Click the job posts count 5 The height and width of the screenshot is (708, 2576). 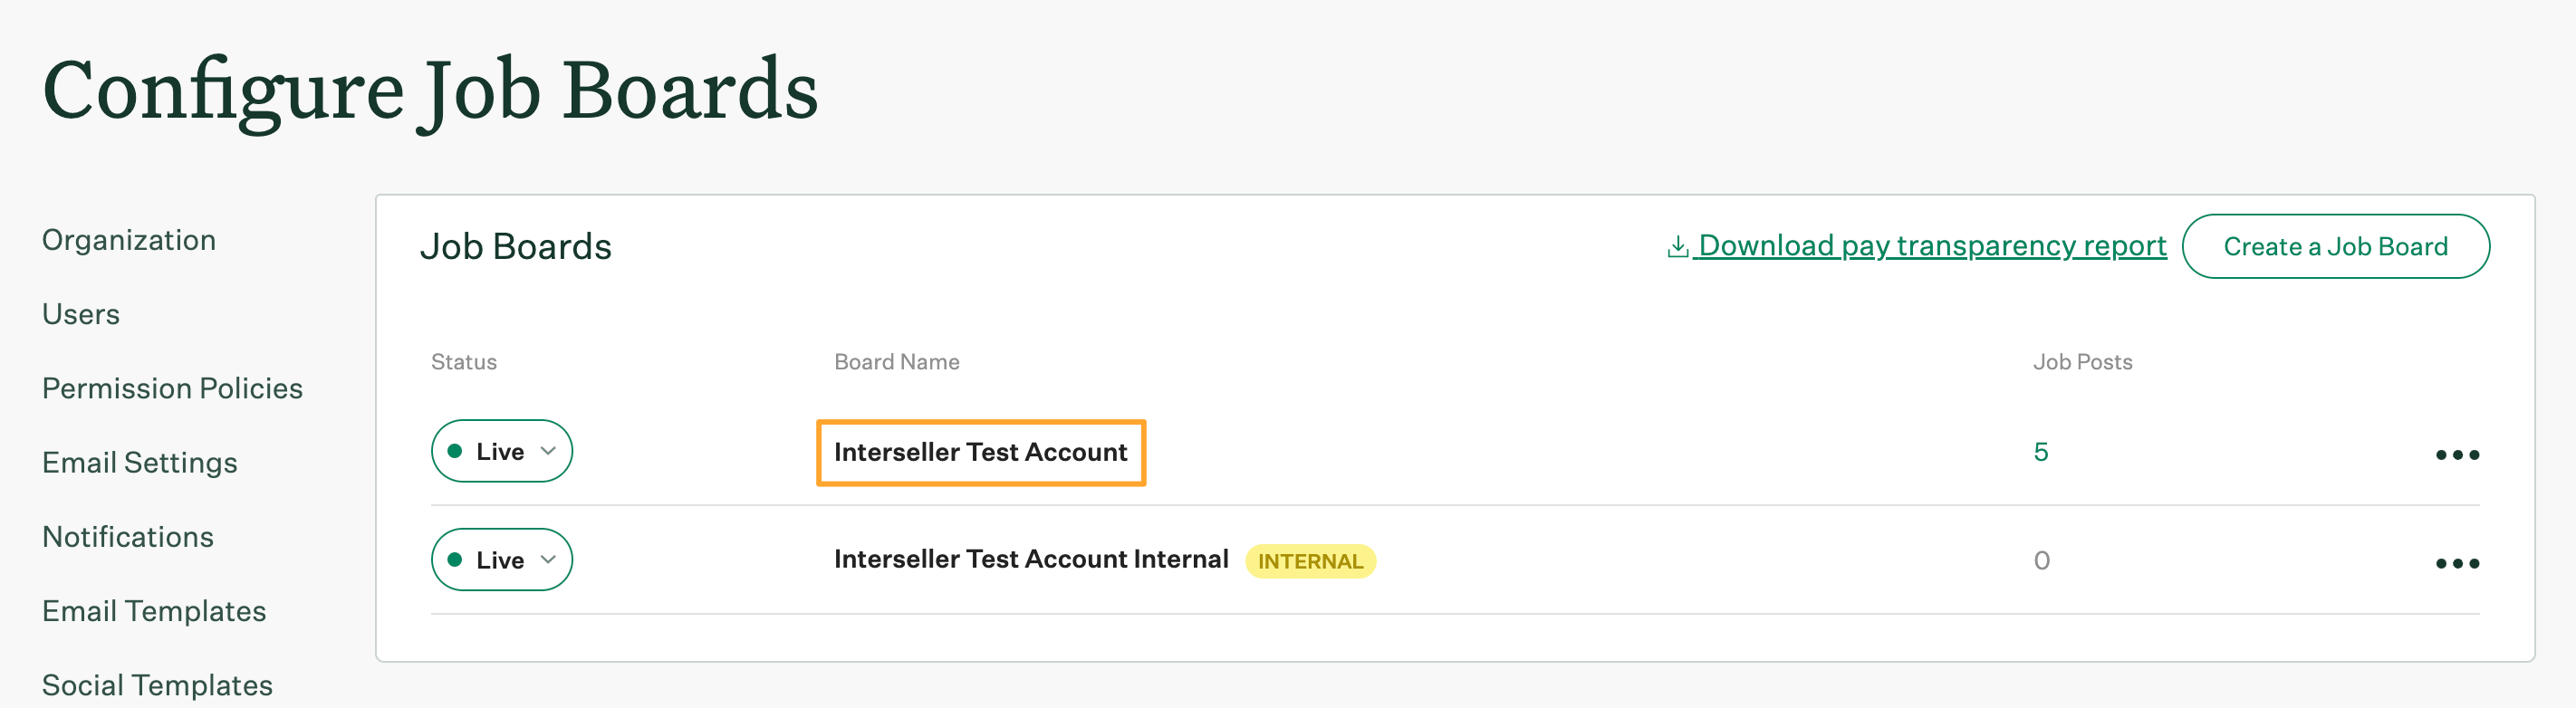tap(2041, 452)
